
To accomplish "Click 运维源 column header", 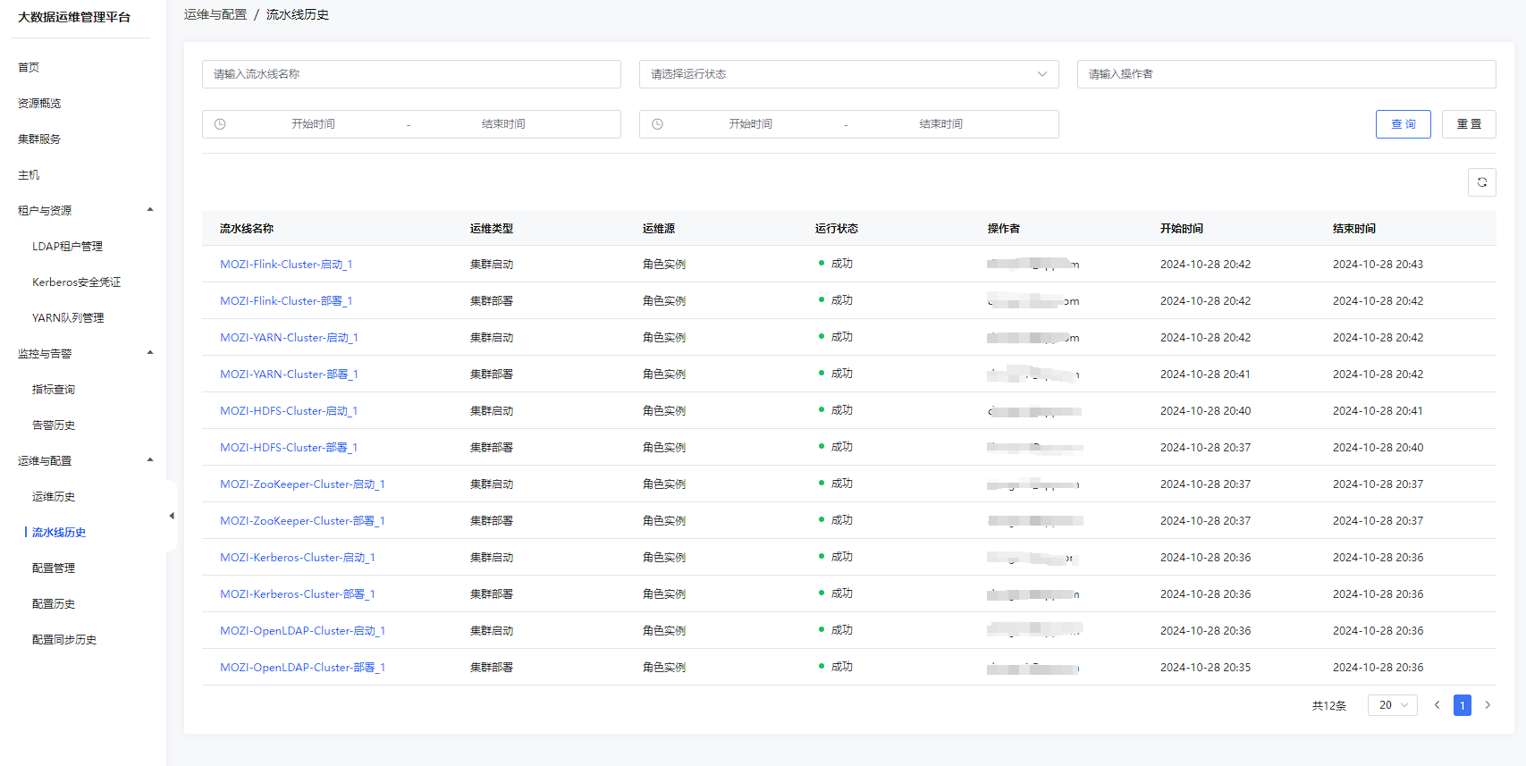I will [x=659, y=228].
